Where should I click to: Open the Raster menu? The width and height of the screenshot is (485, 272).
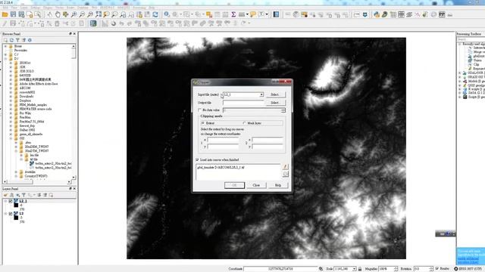point(70,8)
